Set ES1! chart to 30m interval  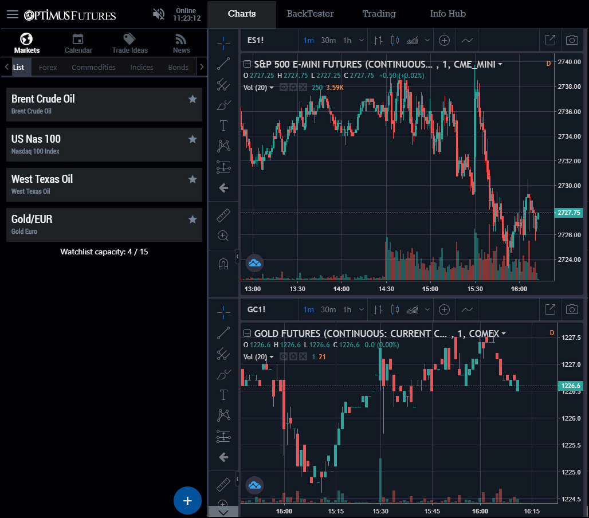click(x=328, y=40)
